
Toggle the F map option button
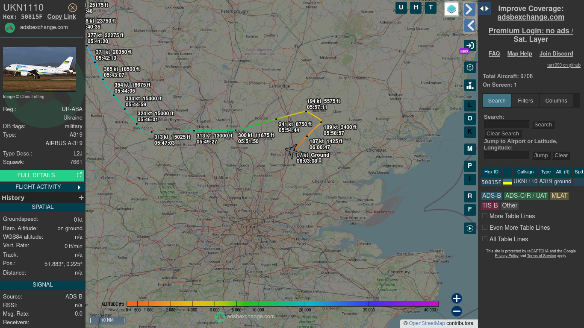[470, 210]
